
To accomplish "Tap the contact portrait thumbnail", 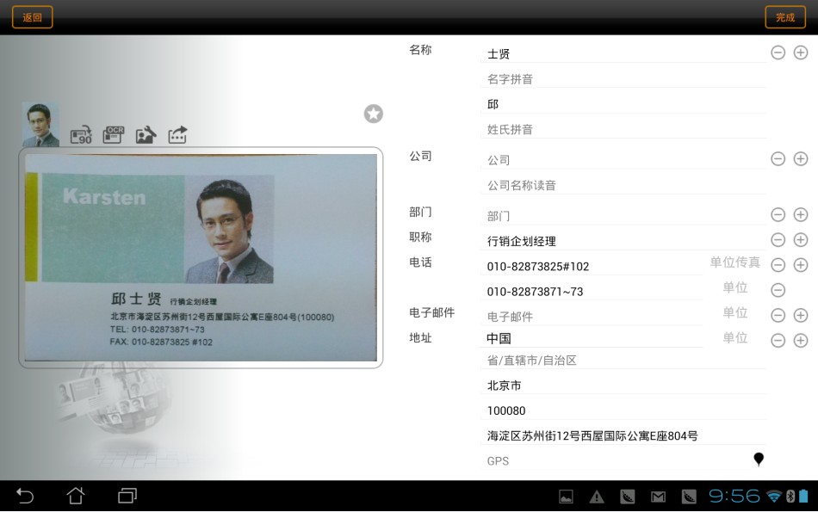I will point(40,125).
